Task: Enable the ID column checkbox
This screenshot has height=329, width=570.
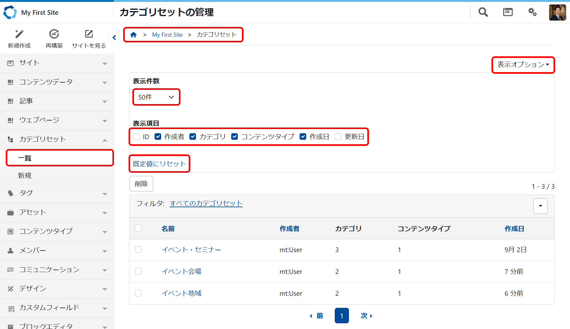Action: tap(136, 137)
